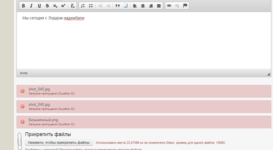Image resolution: width=273 pixels, height=150 pixels.
Task: Click error icon for Безымянный.png
Action: [22, 122]
